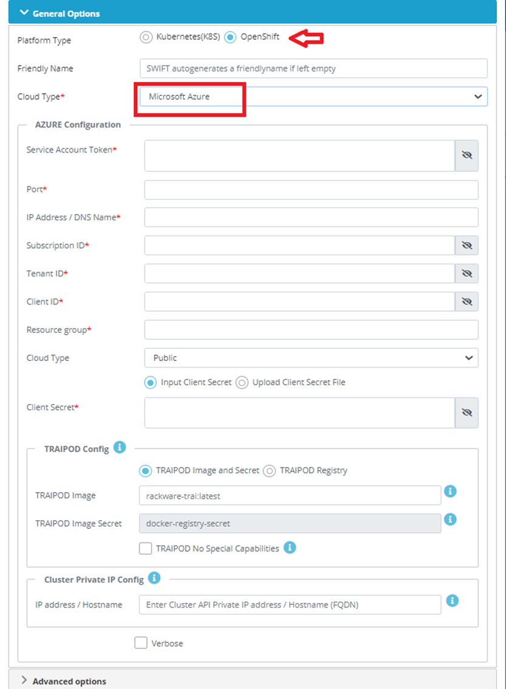This screenshot has width=506, height=689.
Task: Click the Port input field
Action: click(x=311, y=190)
